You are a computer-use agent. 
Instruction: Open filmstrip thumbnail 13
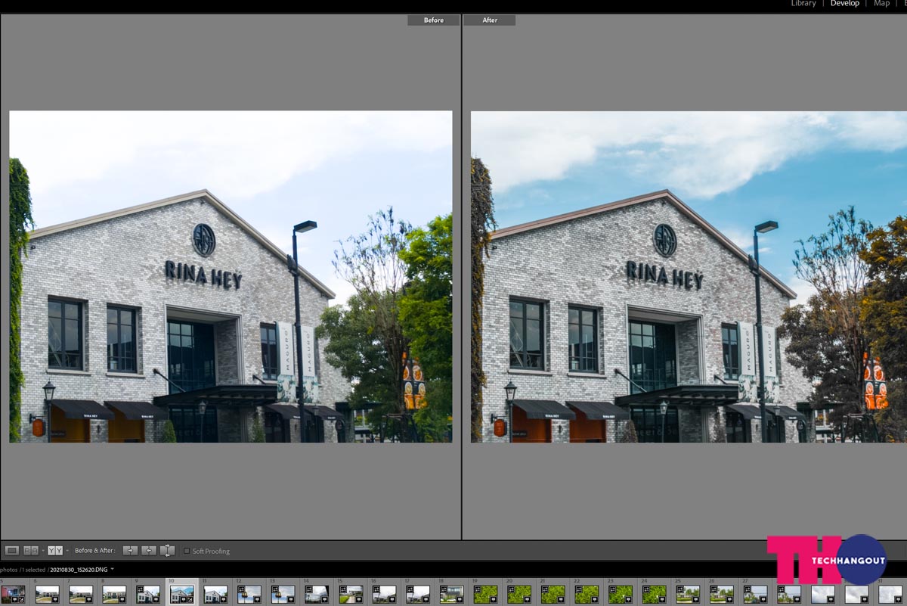[283, 594]
